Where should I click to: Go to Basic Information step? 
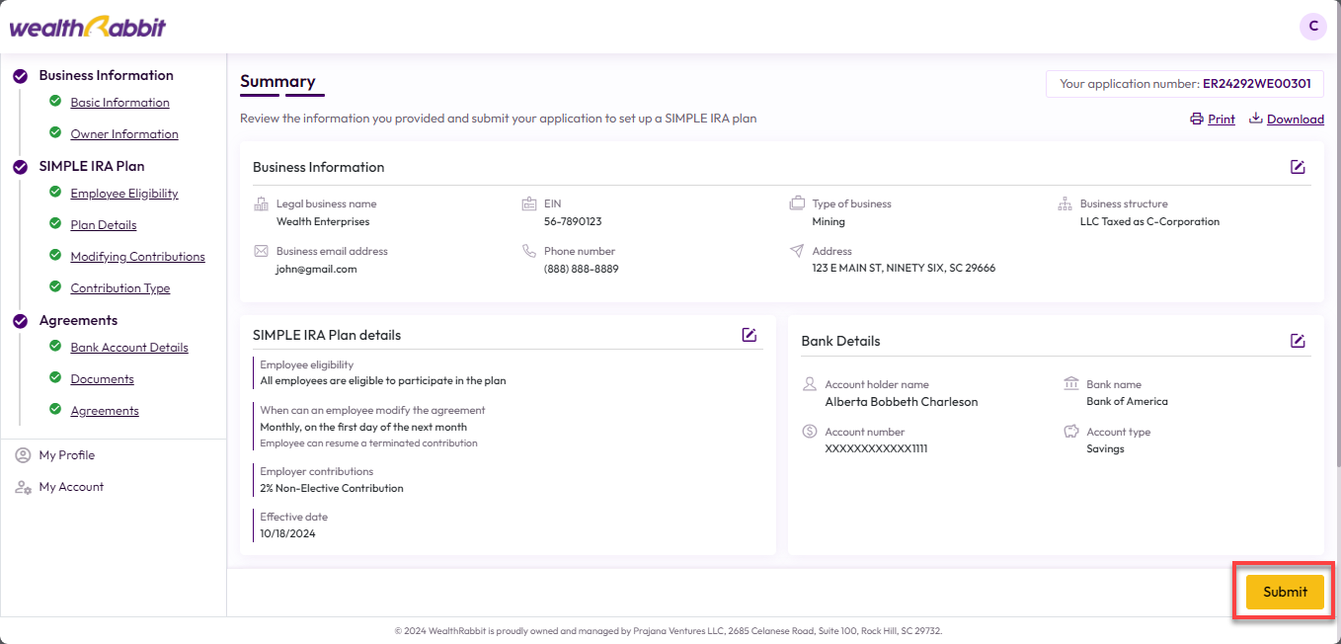click(x=119, y=103)
